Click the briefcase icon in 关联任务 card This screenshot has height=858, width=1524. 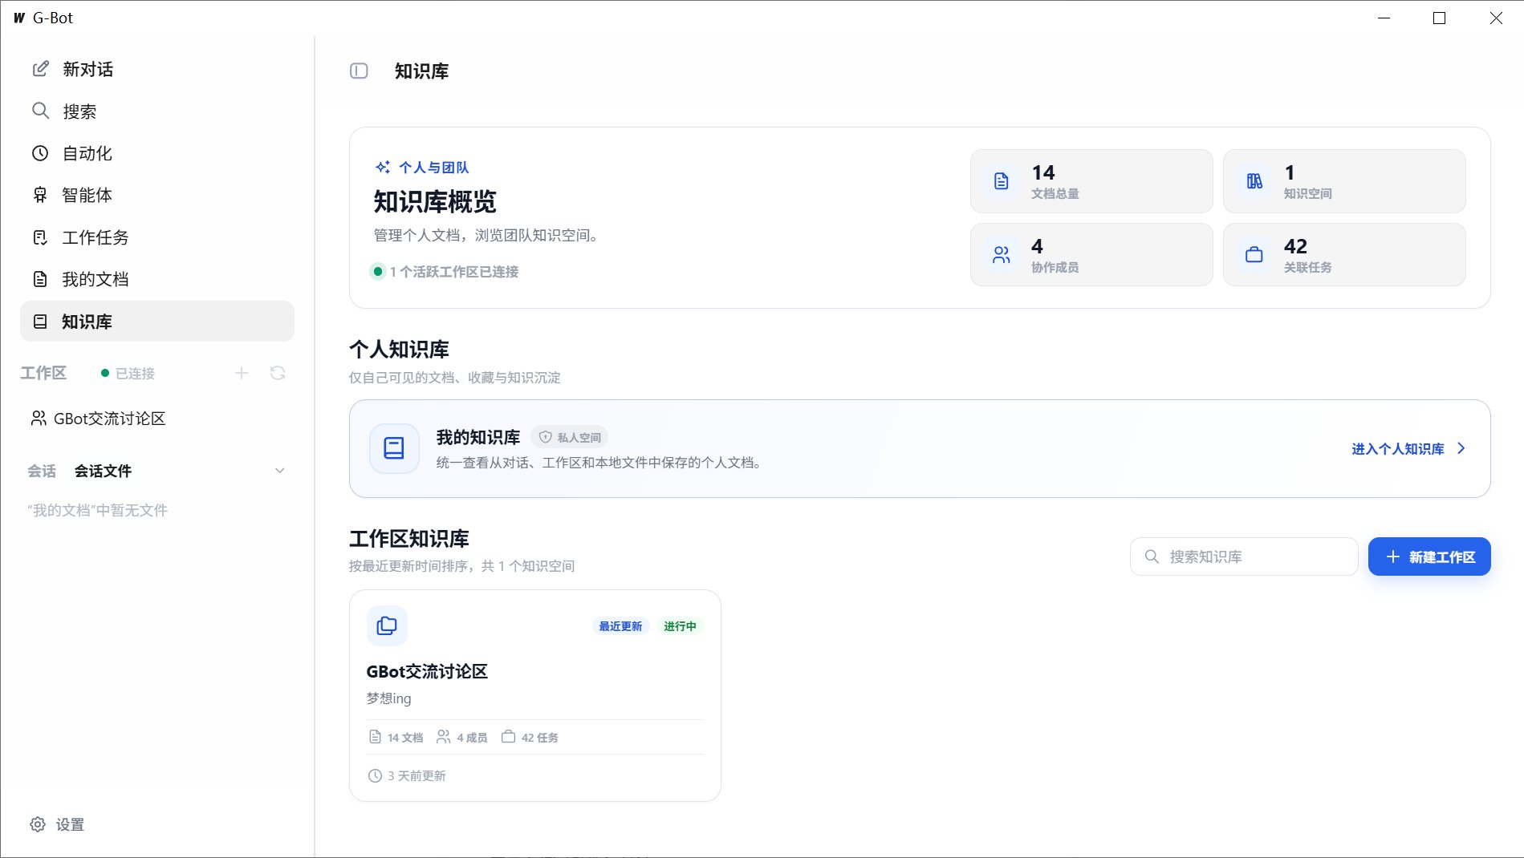[x=1254, y=255]
